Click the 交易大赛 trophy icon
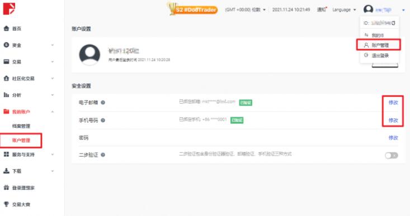Image resolution: width=410 pixels, height=216 pixels. click(x=6, y=204)
